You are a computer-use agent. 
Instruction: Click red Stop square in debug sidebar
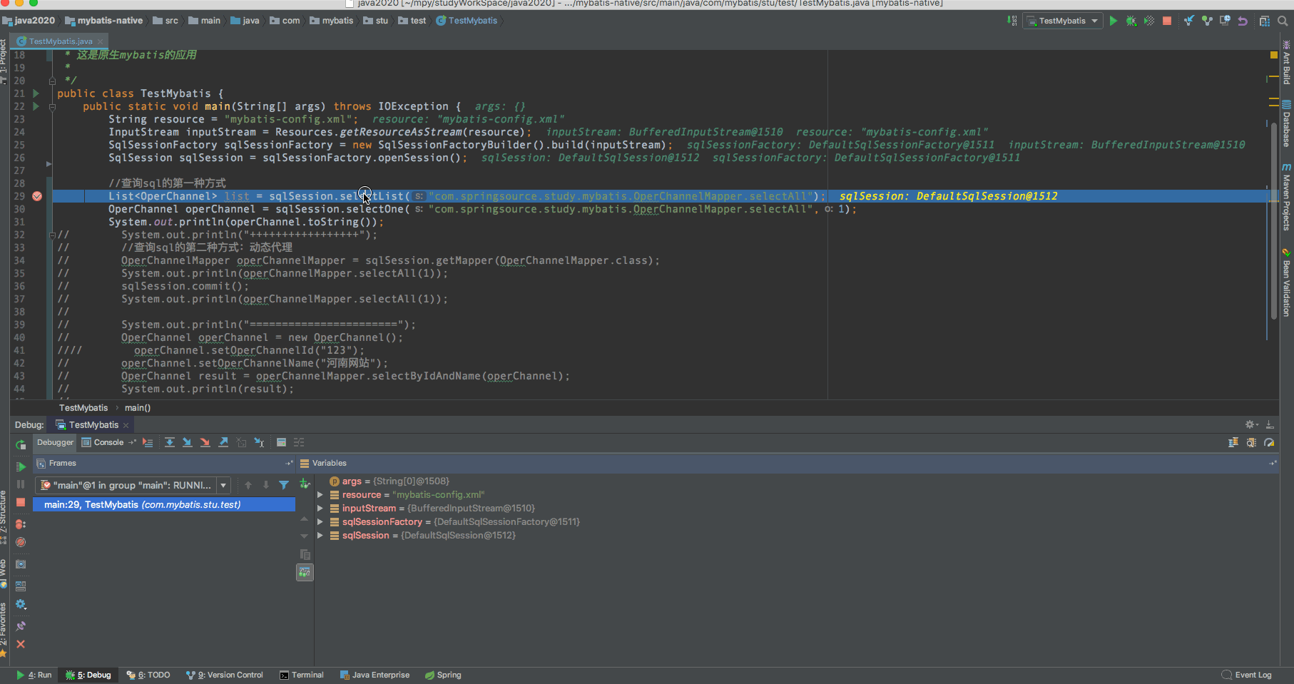point(21,502)
